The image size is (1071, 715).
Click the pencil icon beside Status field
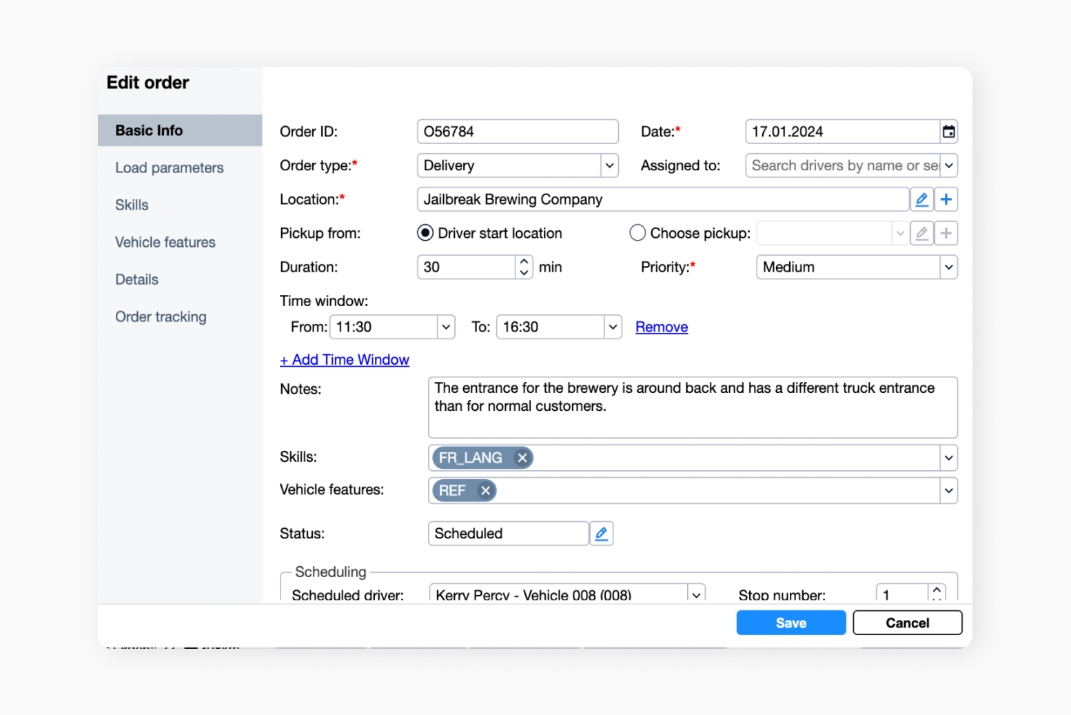pyautogui.click(x=601, y=533)
